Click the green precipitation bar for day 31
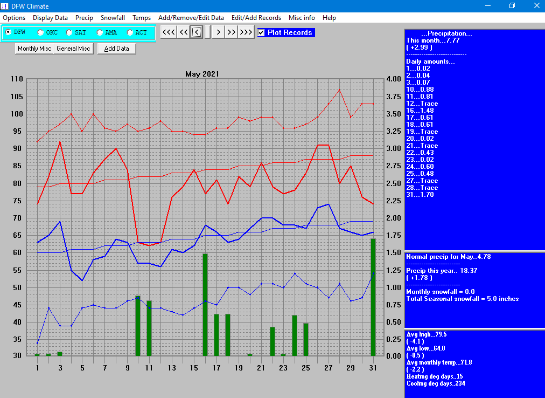This screenshot has width=545, height=398. coord(373,297)
